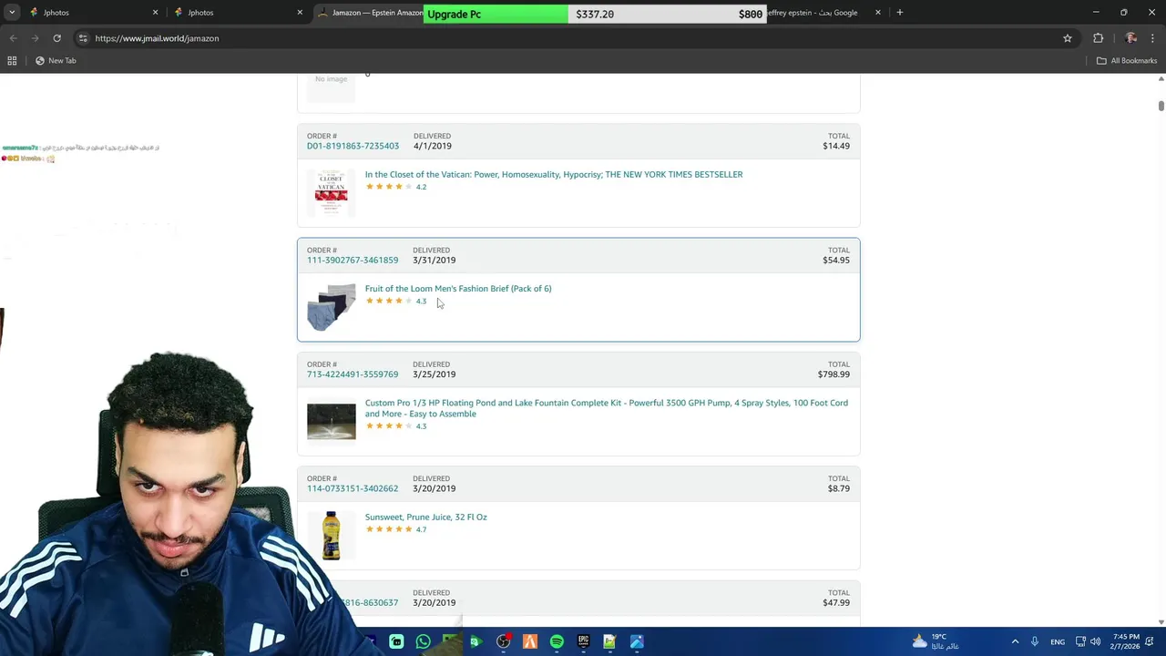
Task: Reload the Jamazon page
Action: point(56,38)
